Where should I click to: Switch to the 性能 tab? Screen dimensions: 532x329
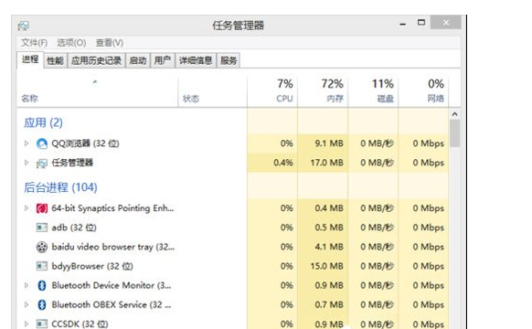(x=56, y=60)
